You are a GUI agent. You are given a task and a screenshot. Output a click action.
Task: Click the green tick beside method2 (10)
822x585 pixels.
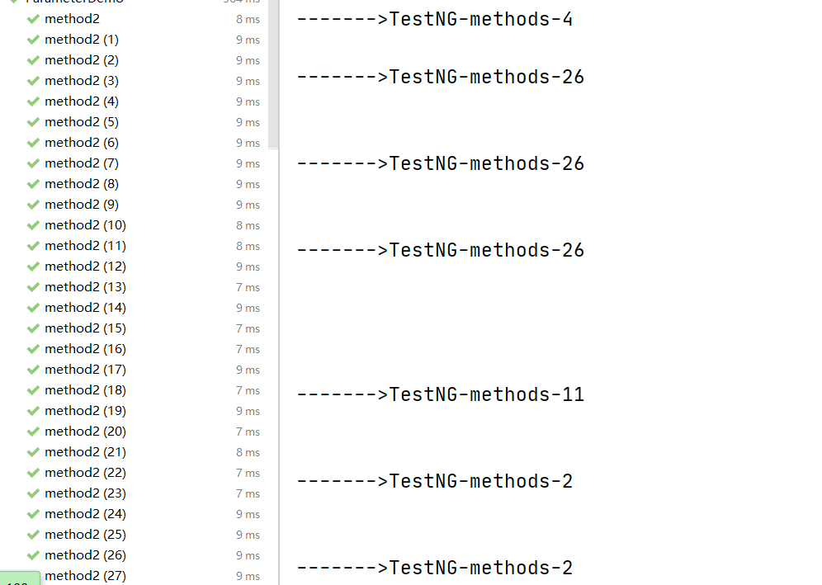click(x=33, y=225)
